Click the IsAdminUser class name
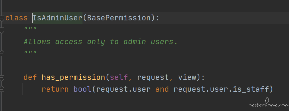Image resolution: width=289 pixels, height=111 pixels. [57, 18]
